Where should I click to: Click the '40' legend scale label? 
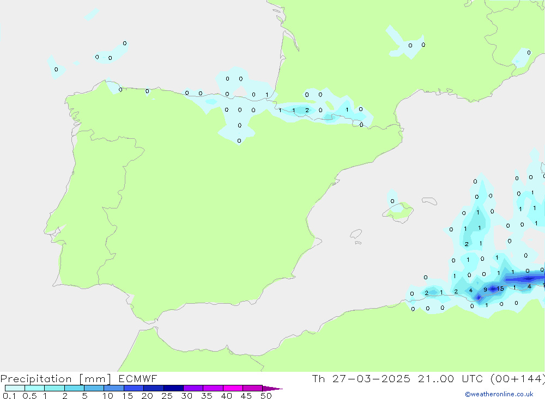(226, 396)
